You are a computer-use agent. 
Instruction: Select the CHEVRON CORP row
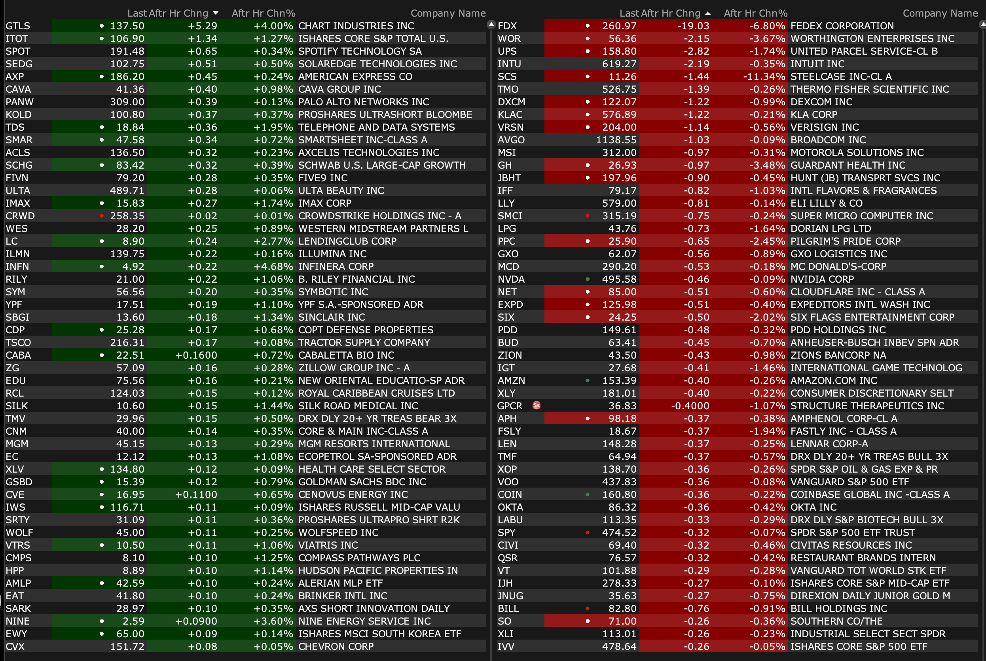coord(336,646)
